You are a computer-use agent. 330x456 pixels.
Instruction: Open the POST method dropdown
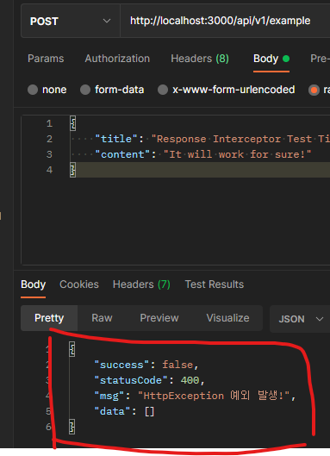click(71, 21)
